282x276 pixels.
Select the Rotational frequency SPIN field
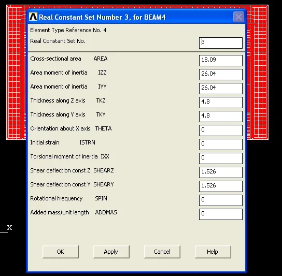pyautogui.click(x=221, y=200)
